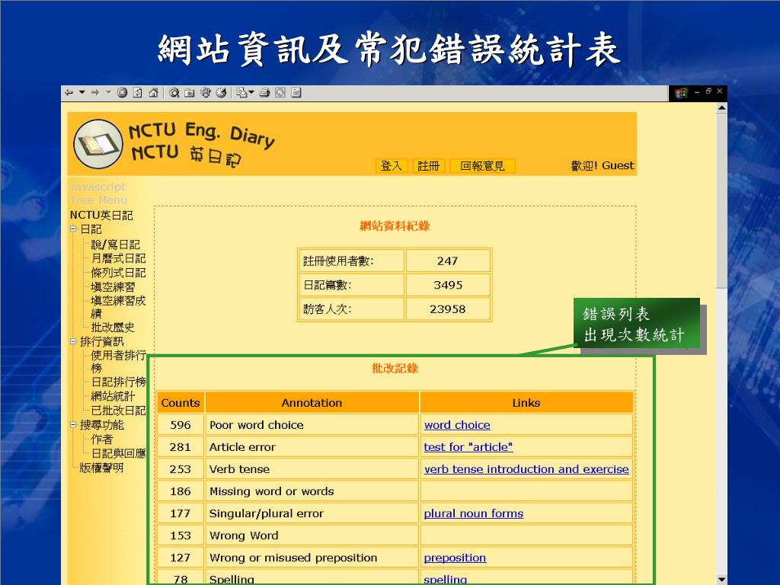Collapse the 排行資訊 tree node
This screenshot has height=585, width=780.
pyautogui.click(x=74, y=341)
